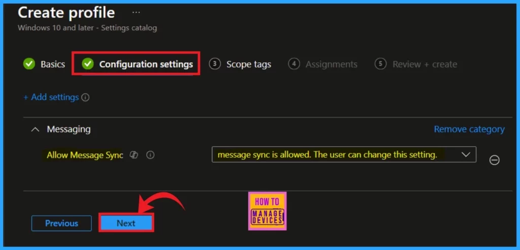Viewport: 520px width, 250px height.
Task: Click the + Add settings link
Action: point(51,97)
